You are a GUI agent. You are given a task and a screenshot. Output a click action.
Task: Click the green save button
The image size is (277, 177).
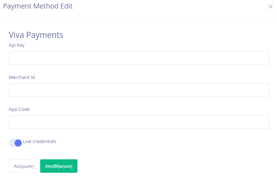pos(59,166)
